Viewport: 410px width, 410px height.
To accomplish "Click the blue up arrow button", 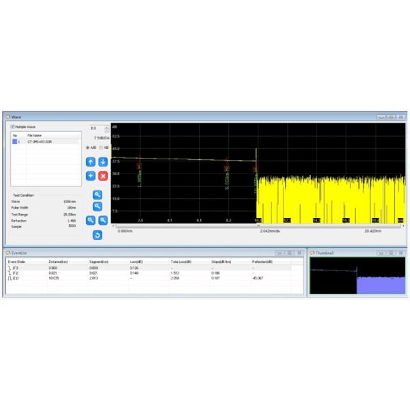I will coord(90,162).
